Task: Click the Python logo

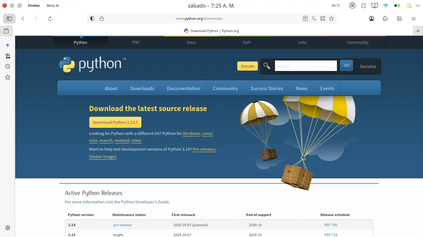Action: [92, 65]
